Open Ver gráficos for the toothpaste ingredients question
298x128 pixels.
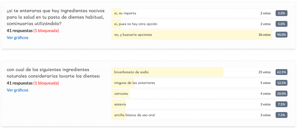(x=17, y=37)
